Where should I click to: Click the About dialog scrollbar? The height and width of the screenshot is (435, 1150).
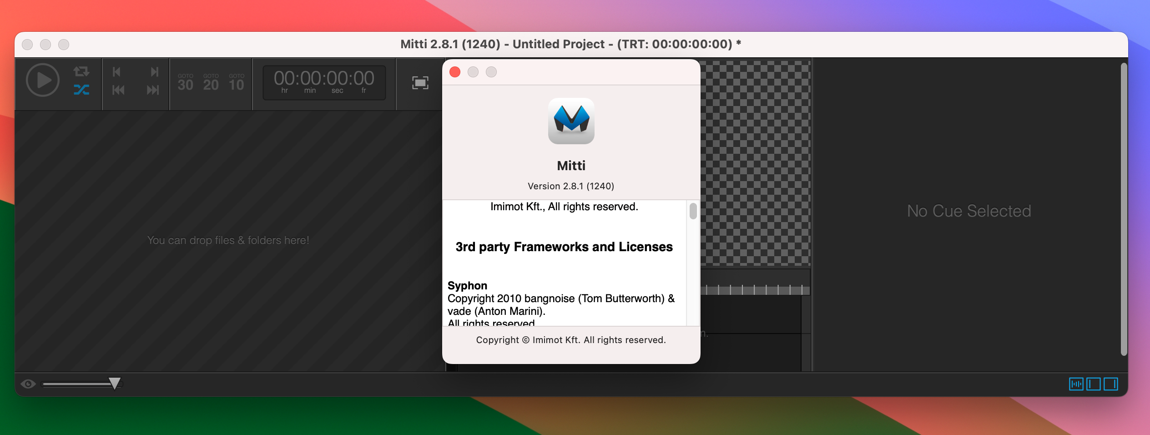tap(693, 211)
